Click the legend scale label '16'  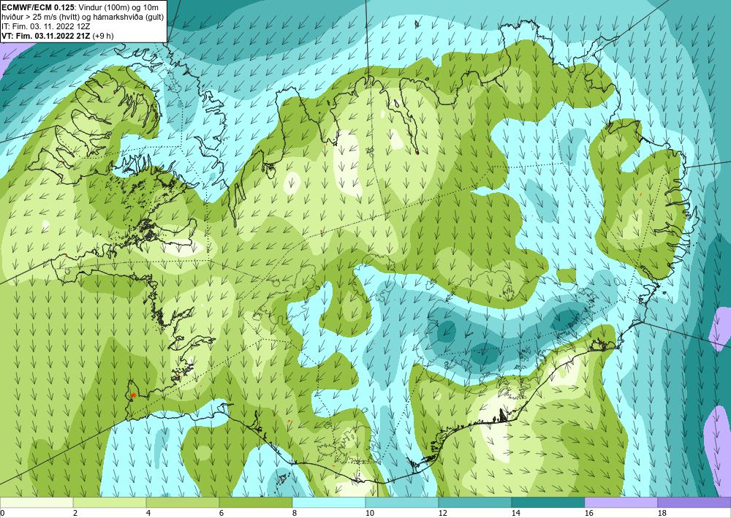point(588,514)
